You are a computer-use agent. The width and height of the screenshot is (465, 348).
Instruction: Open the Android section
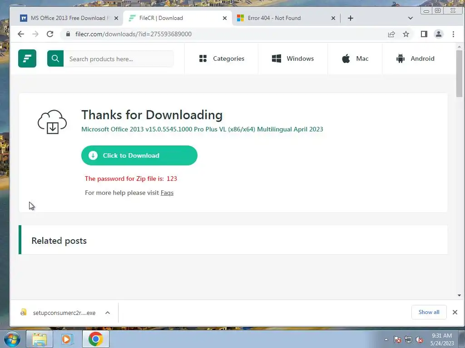pyautogui.click(x=415, y=58)
